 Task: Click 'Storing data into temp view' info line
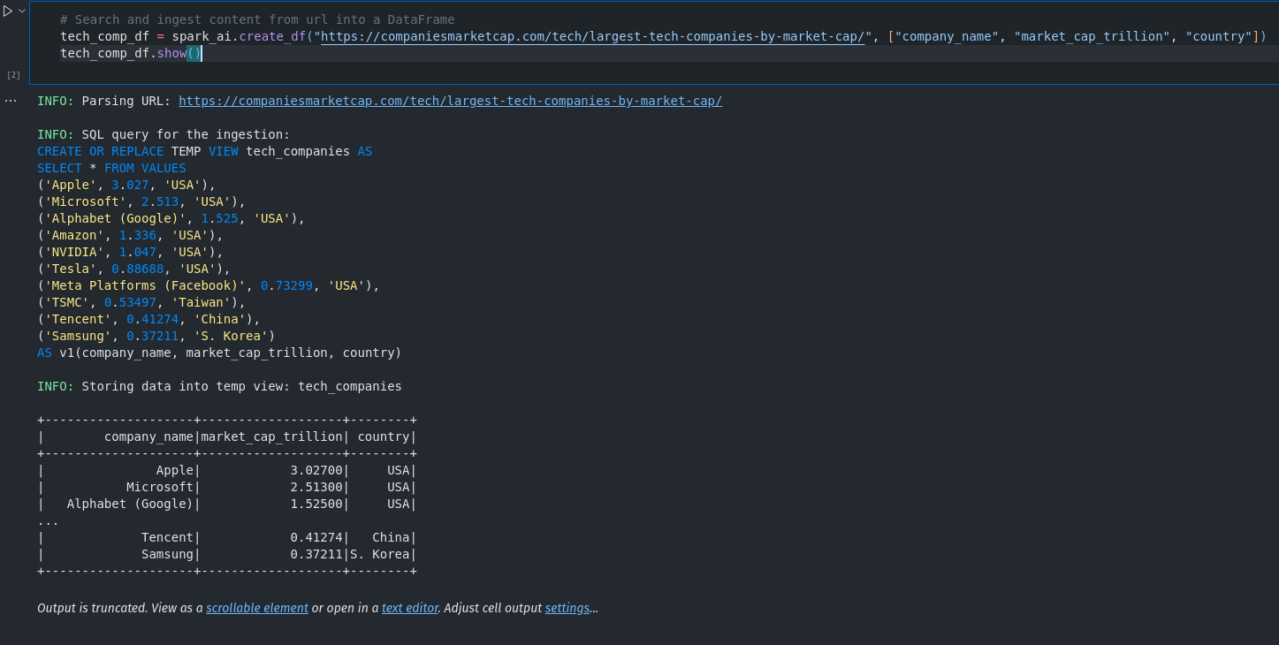click(219, 386)
